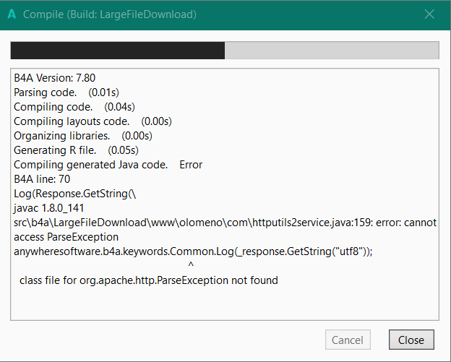
Task: Click the dark filled part of progress bar
Action: pyautogui.click(x=117, y=51)
